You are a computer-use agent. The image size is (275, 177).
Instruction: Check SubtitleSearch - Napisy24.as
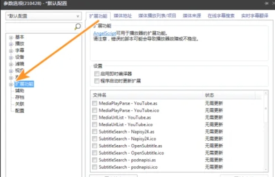(x=94, y=132)
